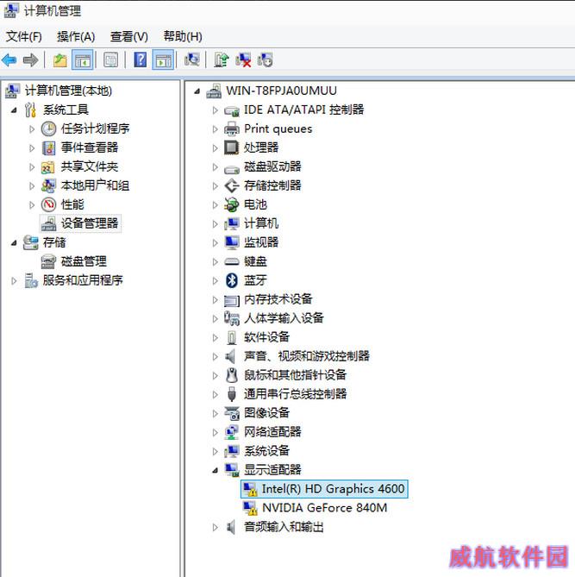Expand the 音频输入和输出 node arrow
Screen dimensions: 575x577
pyautogui.click(x=216, y=527)
